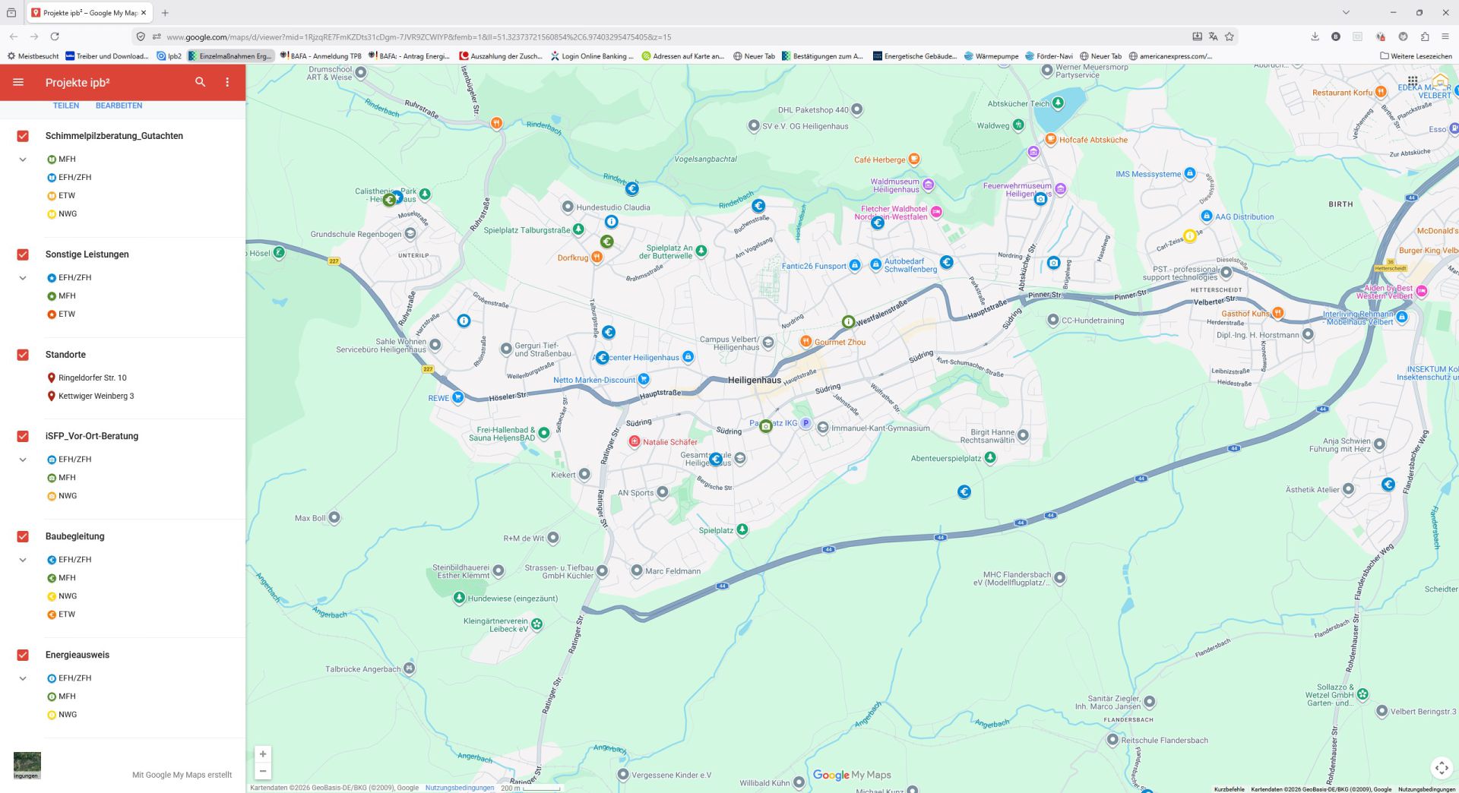Screen dimensions: 1459x793
Task: Open the Energetische Gebäude bookmark
Action: [915, 56]
